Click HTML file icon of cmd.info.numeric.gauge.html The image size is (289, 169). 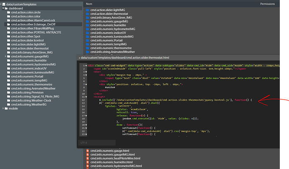tap(88, 151)
